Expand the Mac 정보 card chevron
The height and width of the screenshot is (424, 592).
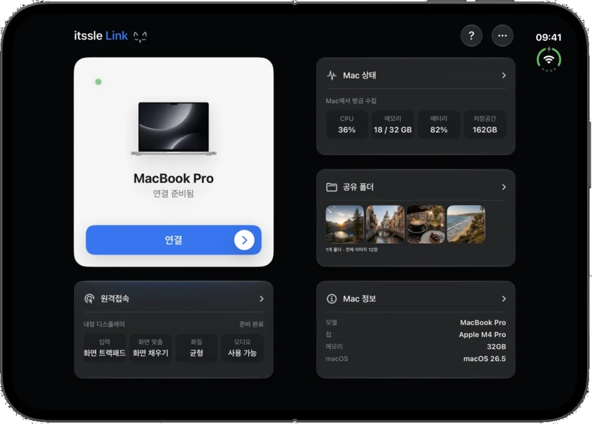pos(504,299)
